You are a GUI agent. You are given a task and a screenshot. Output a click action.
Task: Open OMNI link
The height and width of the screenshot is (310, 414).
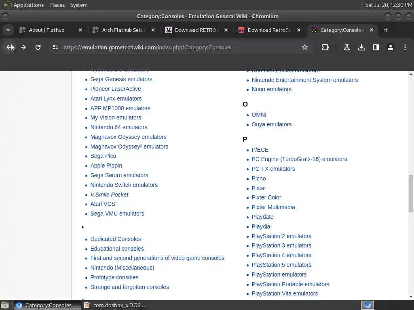259,115
